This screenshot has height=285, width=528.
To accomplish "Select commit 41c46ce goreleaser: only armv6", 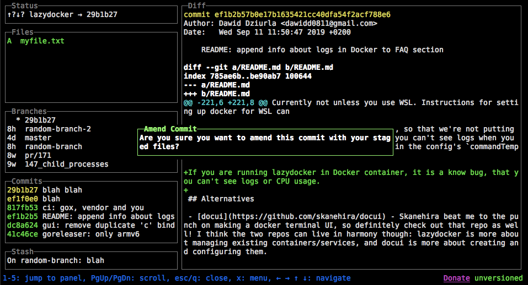I will click(91, 234).
